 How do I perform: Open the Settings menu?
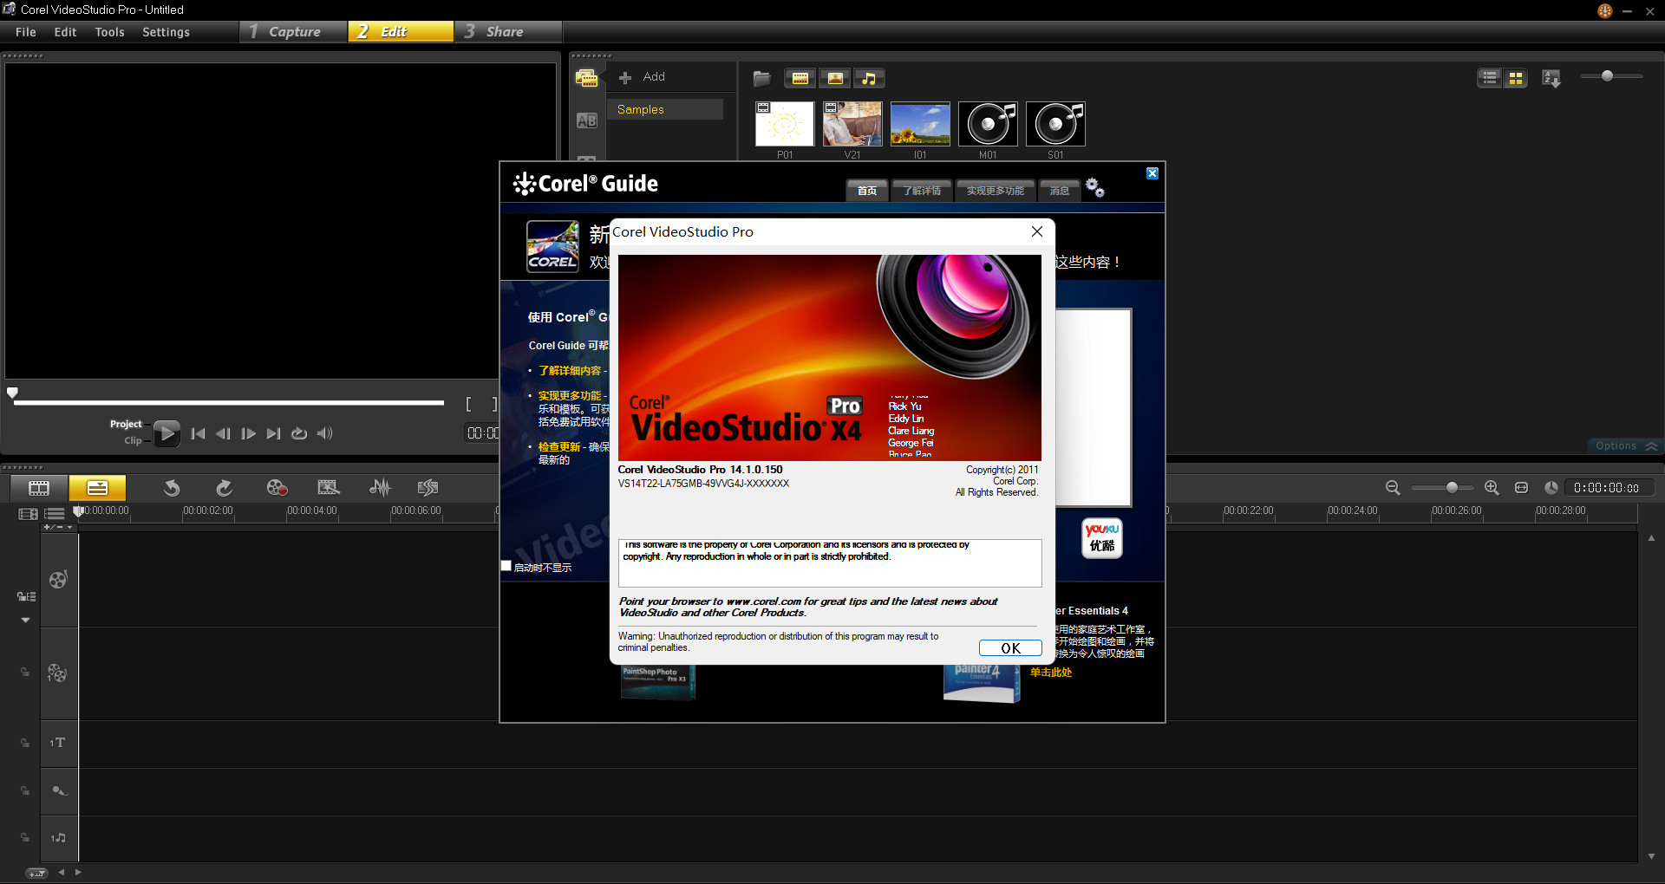pos(166,32)
